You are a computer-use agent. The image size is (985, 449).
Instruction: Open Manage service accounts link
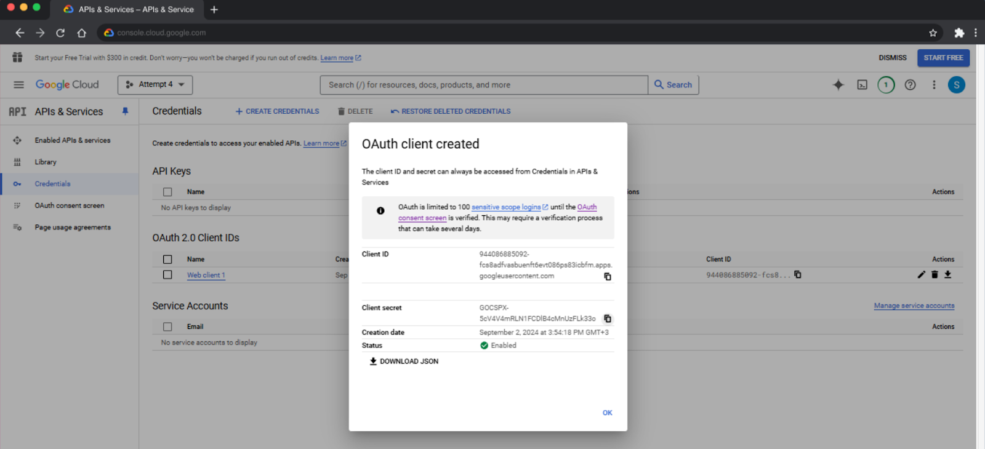point(914,306)
